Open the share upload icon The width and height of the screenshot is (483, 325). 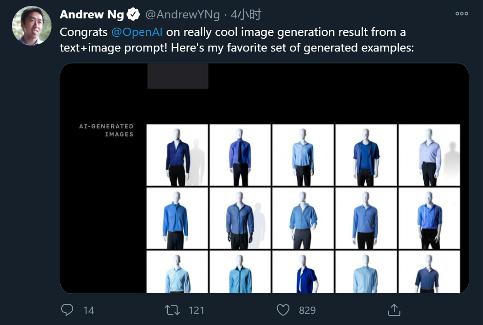pos(393,310)
